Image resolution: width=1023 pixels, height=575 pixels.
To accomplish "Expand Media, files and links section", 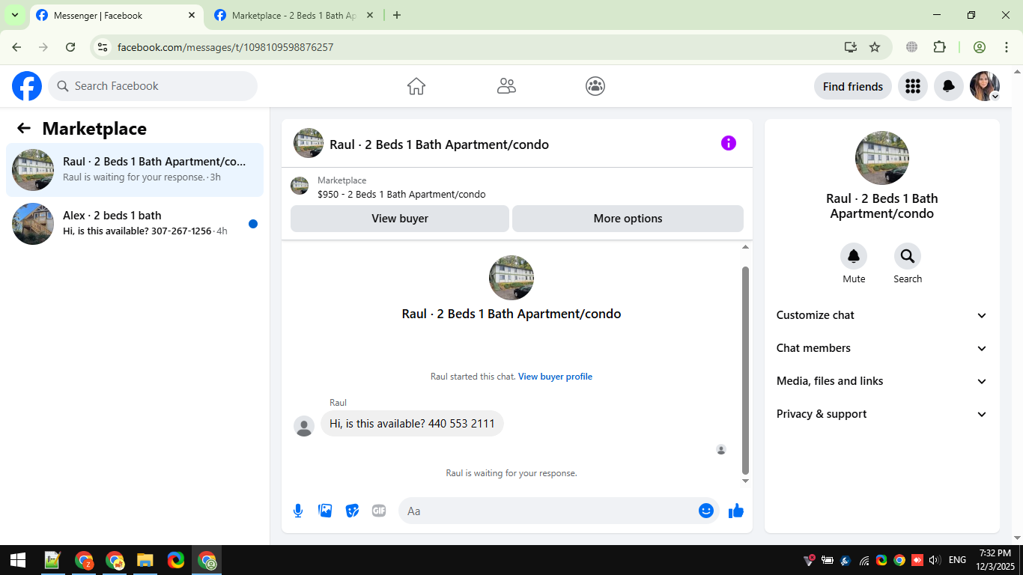I will click(882, 381).
